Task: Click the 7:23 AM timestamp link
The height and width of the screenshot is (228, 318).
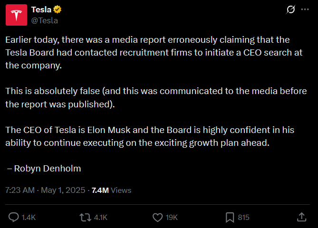Action: point(20,190)
